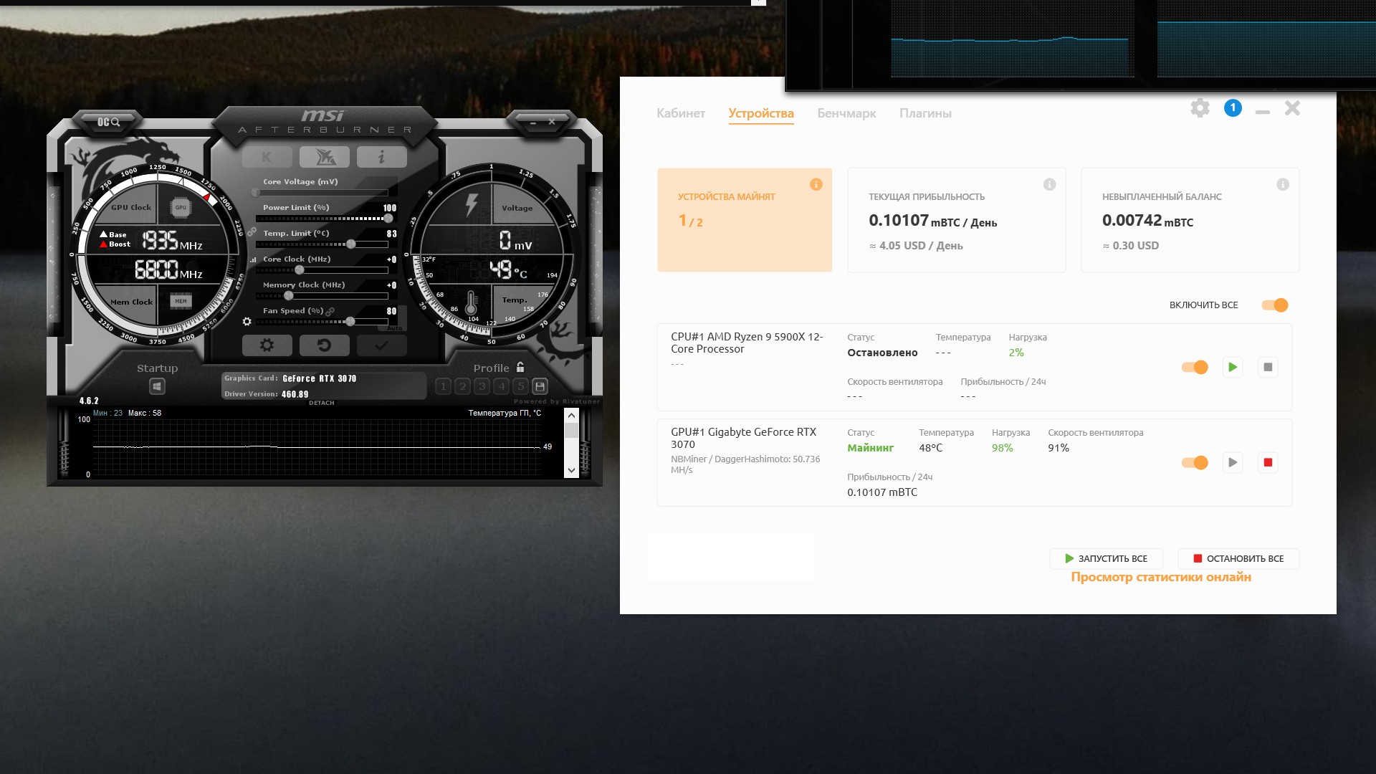Click ОСТАНОВИТЬ ВСЕ button

[x=1238, y=558]
